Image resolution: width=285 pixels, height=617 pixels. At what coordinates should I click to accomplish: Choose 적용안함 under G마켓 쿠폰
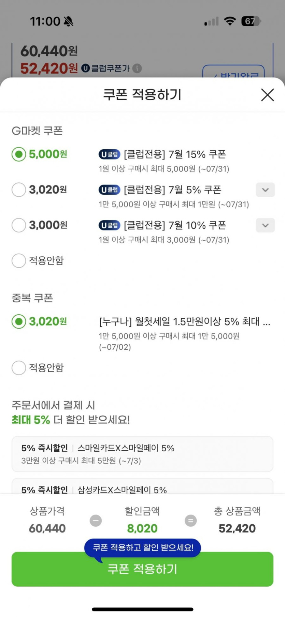click(19, 261)
